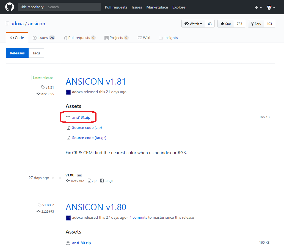This screenshot has width=284, height=247.
Task: Open the v1.81 tag link
Action: [x=48, y=87]
